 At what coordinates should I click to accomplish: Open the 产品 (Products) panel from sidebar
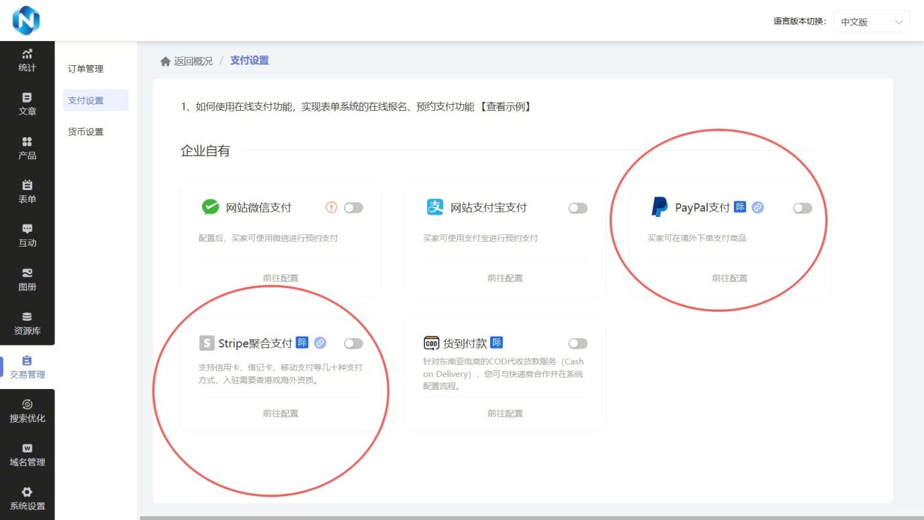[27, 149]
